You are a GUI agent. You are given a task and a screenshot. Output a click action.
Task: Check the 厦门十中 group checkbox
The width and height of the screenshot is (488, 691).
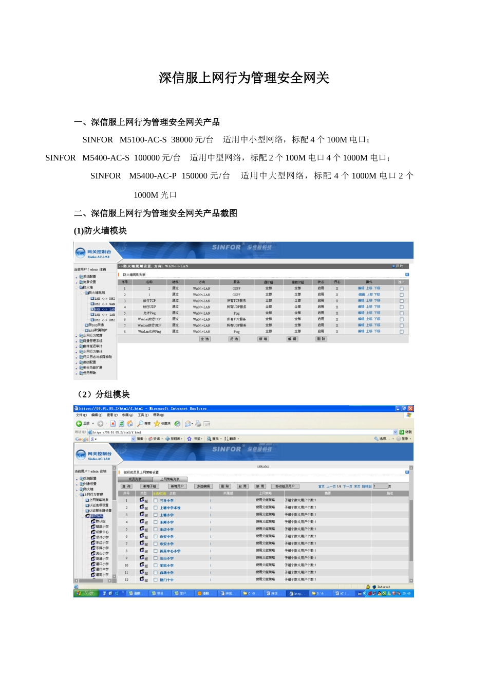(156, 579)
